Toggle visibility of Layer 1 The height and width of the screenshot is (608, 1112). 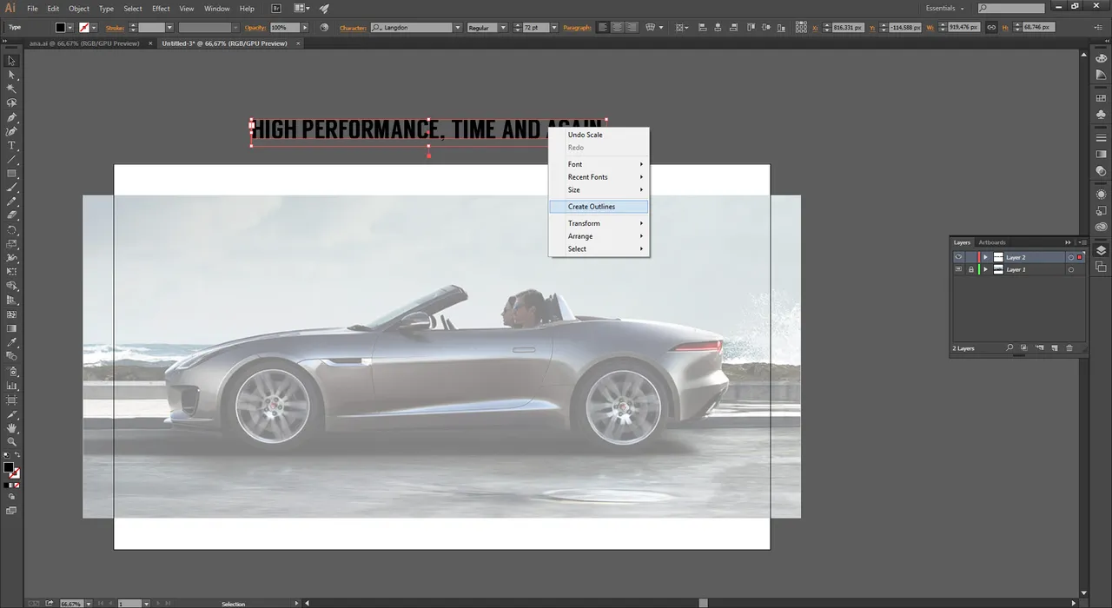click(x=958, y=269)
